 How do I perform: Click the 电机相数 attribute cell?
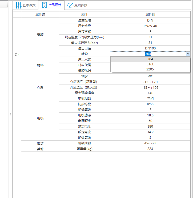pos(85,99)
